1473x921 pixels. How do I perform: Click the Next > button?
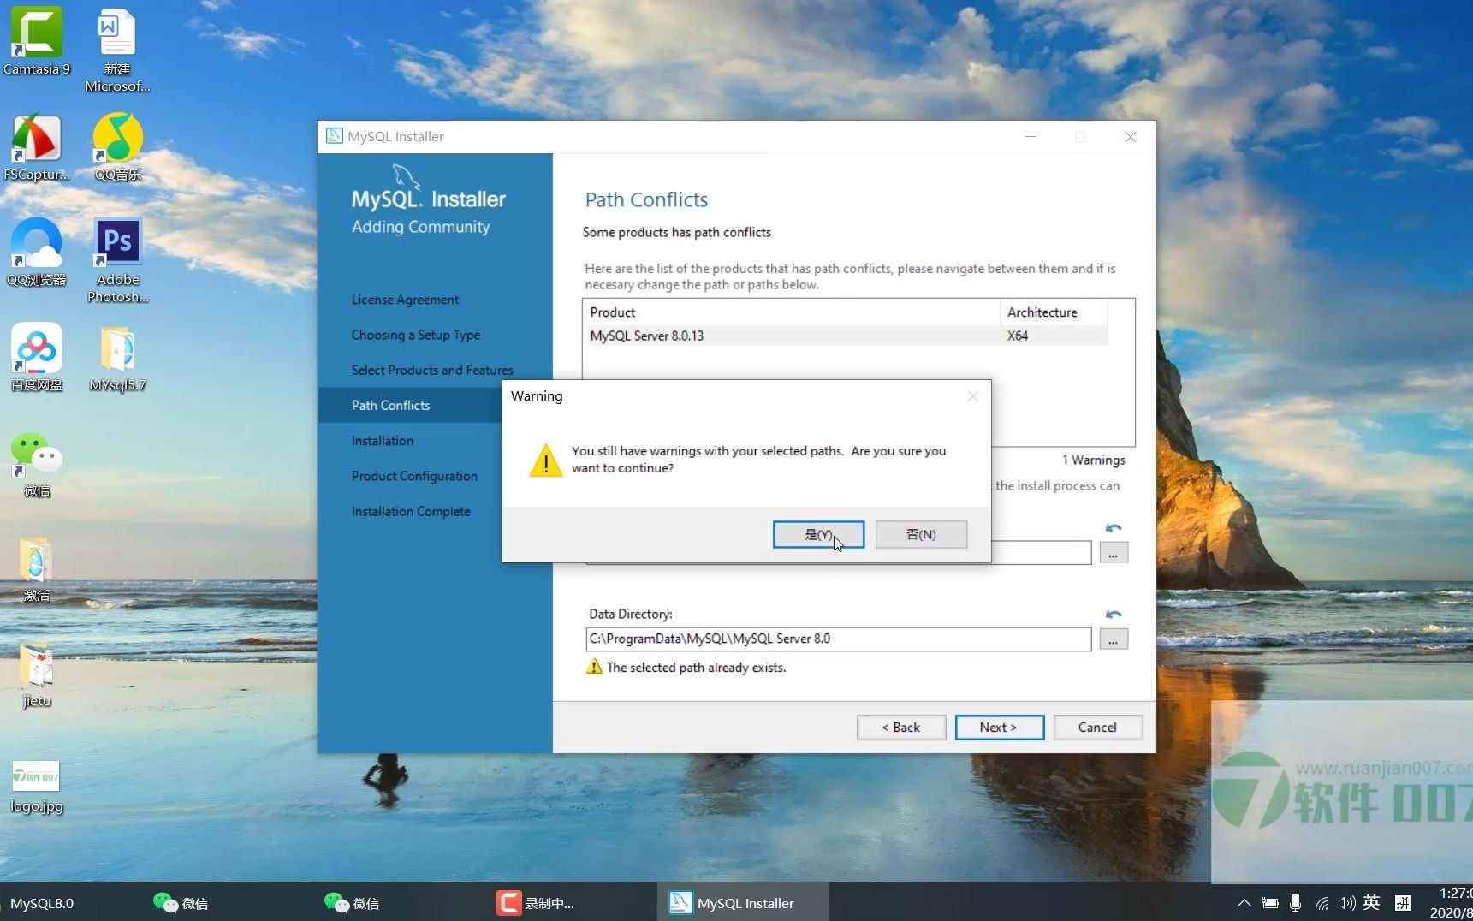click(x=999, y=727)
